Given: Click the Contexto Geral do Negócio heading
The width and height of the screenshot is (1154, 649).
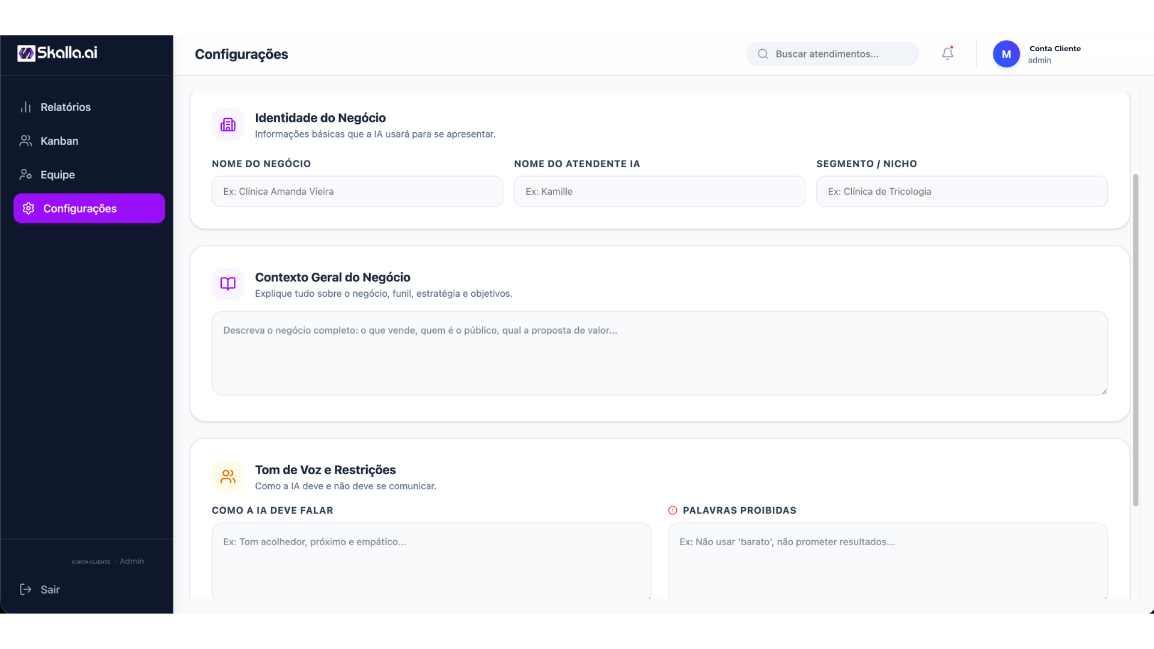Looking at the screenshot, I should coord(332,277).
